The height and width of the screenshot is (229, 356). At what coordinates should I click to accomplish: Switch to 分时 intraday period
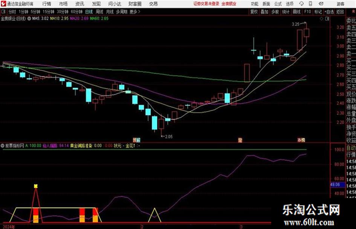[12, 12]
